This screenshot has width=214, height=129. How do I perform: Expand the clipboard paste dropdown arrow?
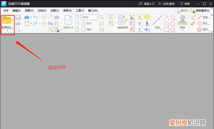pos(61,23)
